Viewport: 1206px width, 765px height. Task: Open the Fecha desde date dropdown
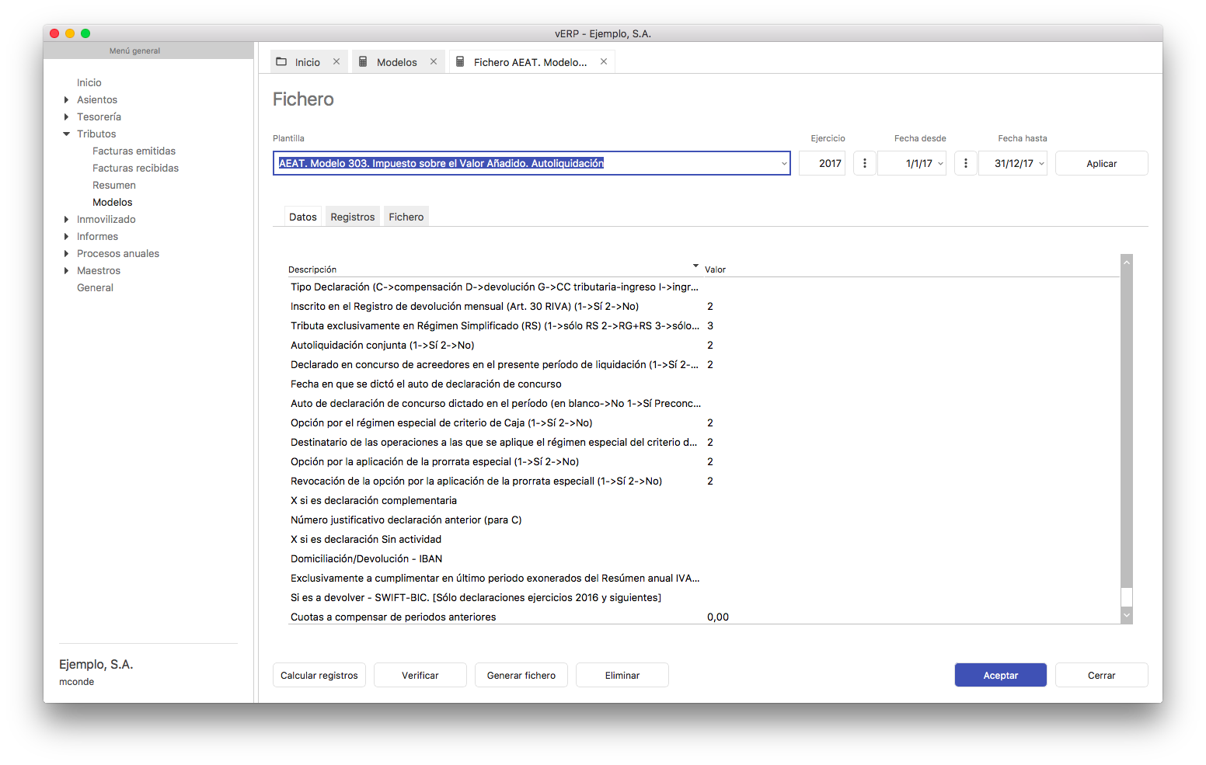[x=940, y=164]
